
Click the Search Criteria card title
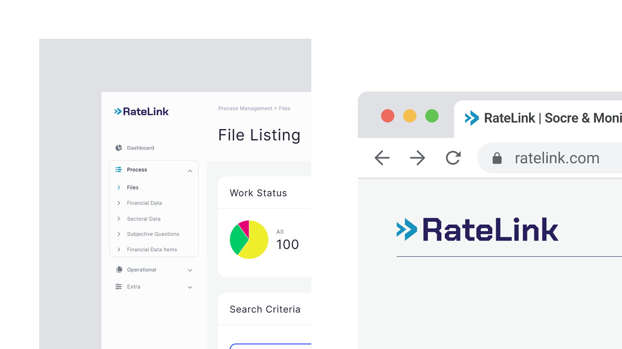[x=265, y=309]
